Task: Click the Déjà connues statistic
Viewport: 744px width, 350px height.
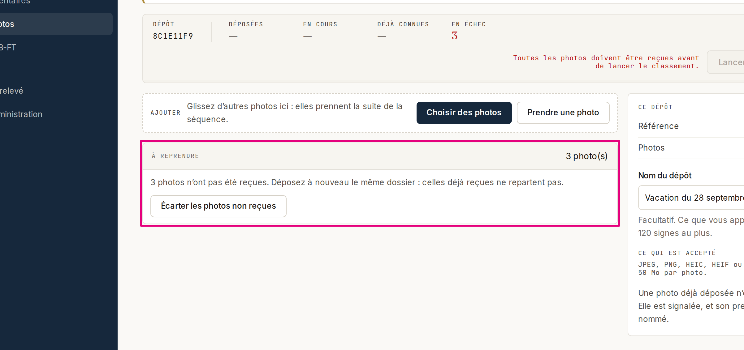Action: [x=403, y=30]
